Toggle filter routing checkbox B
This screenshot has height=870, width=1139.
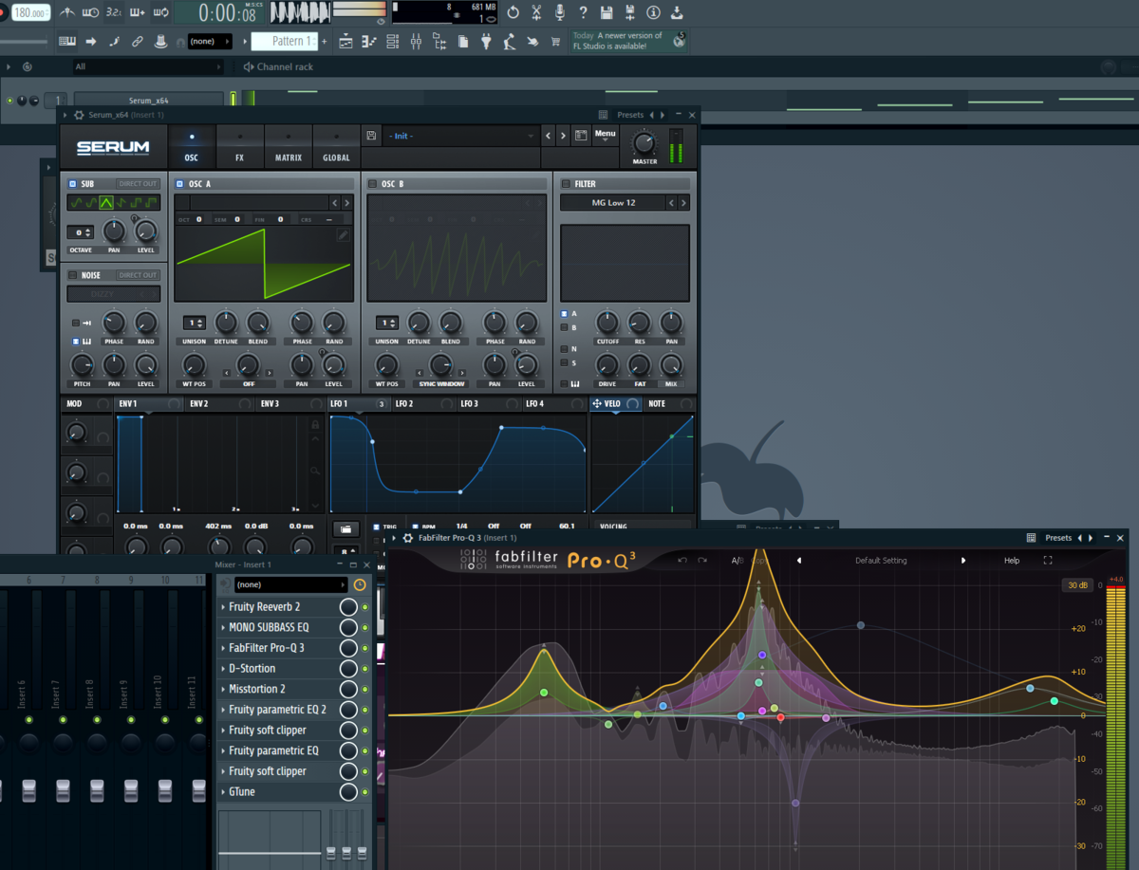[x=563, y=328]
